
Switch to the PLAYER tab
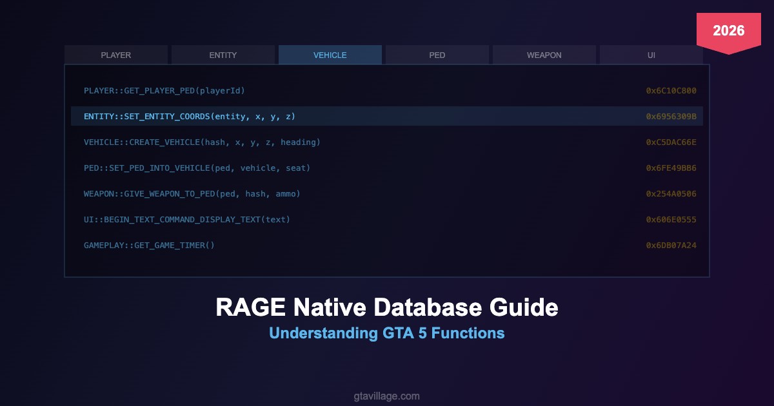tap(116, 55)
